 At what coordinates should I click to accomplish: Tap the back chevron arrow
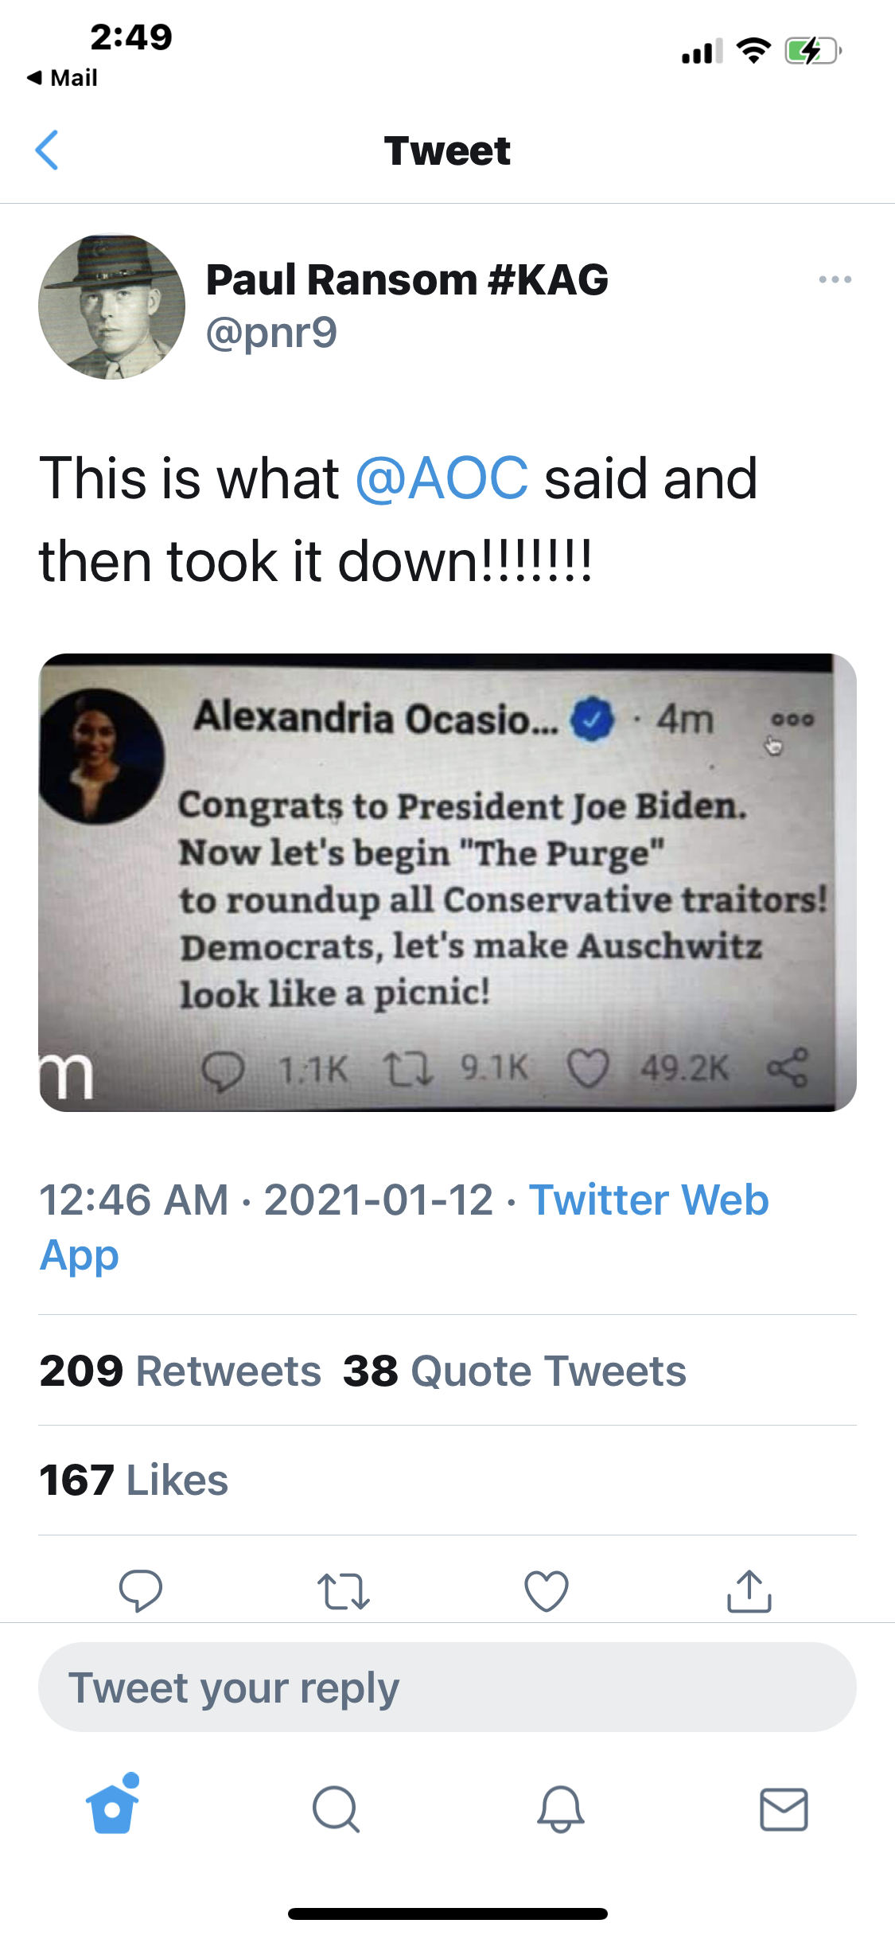point(48,150)
